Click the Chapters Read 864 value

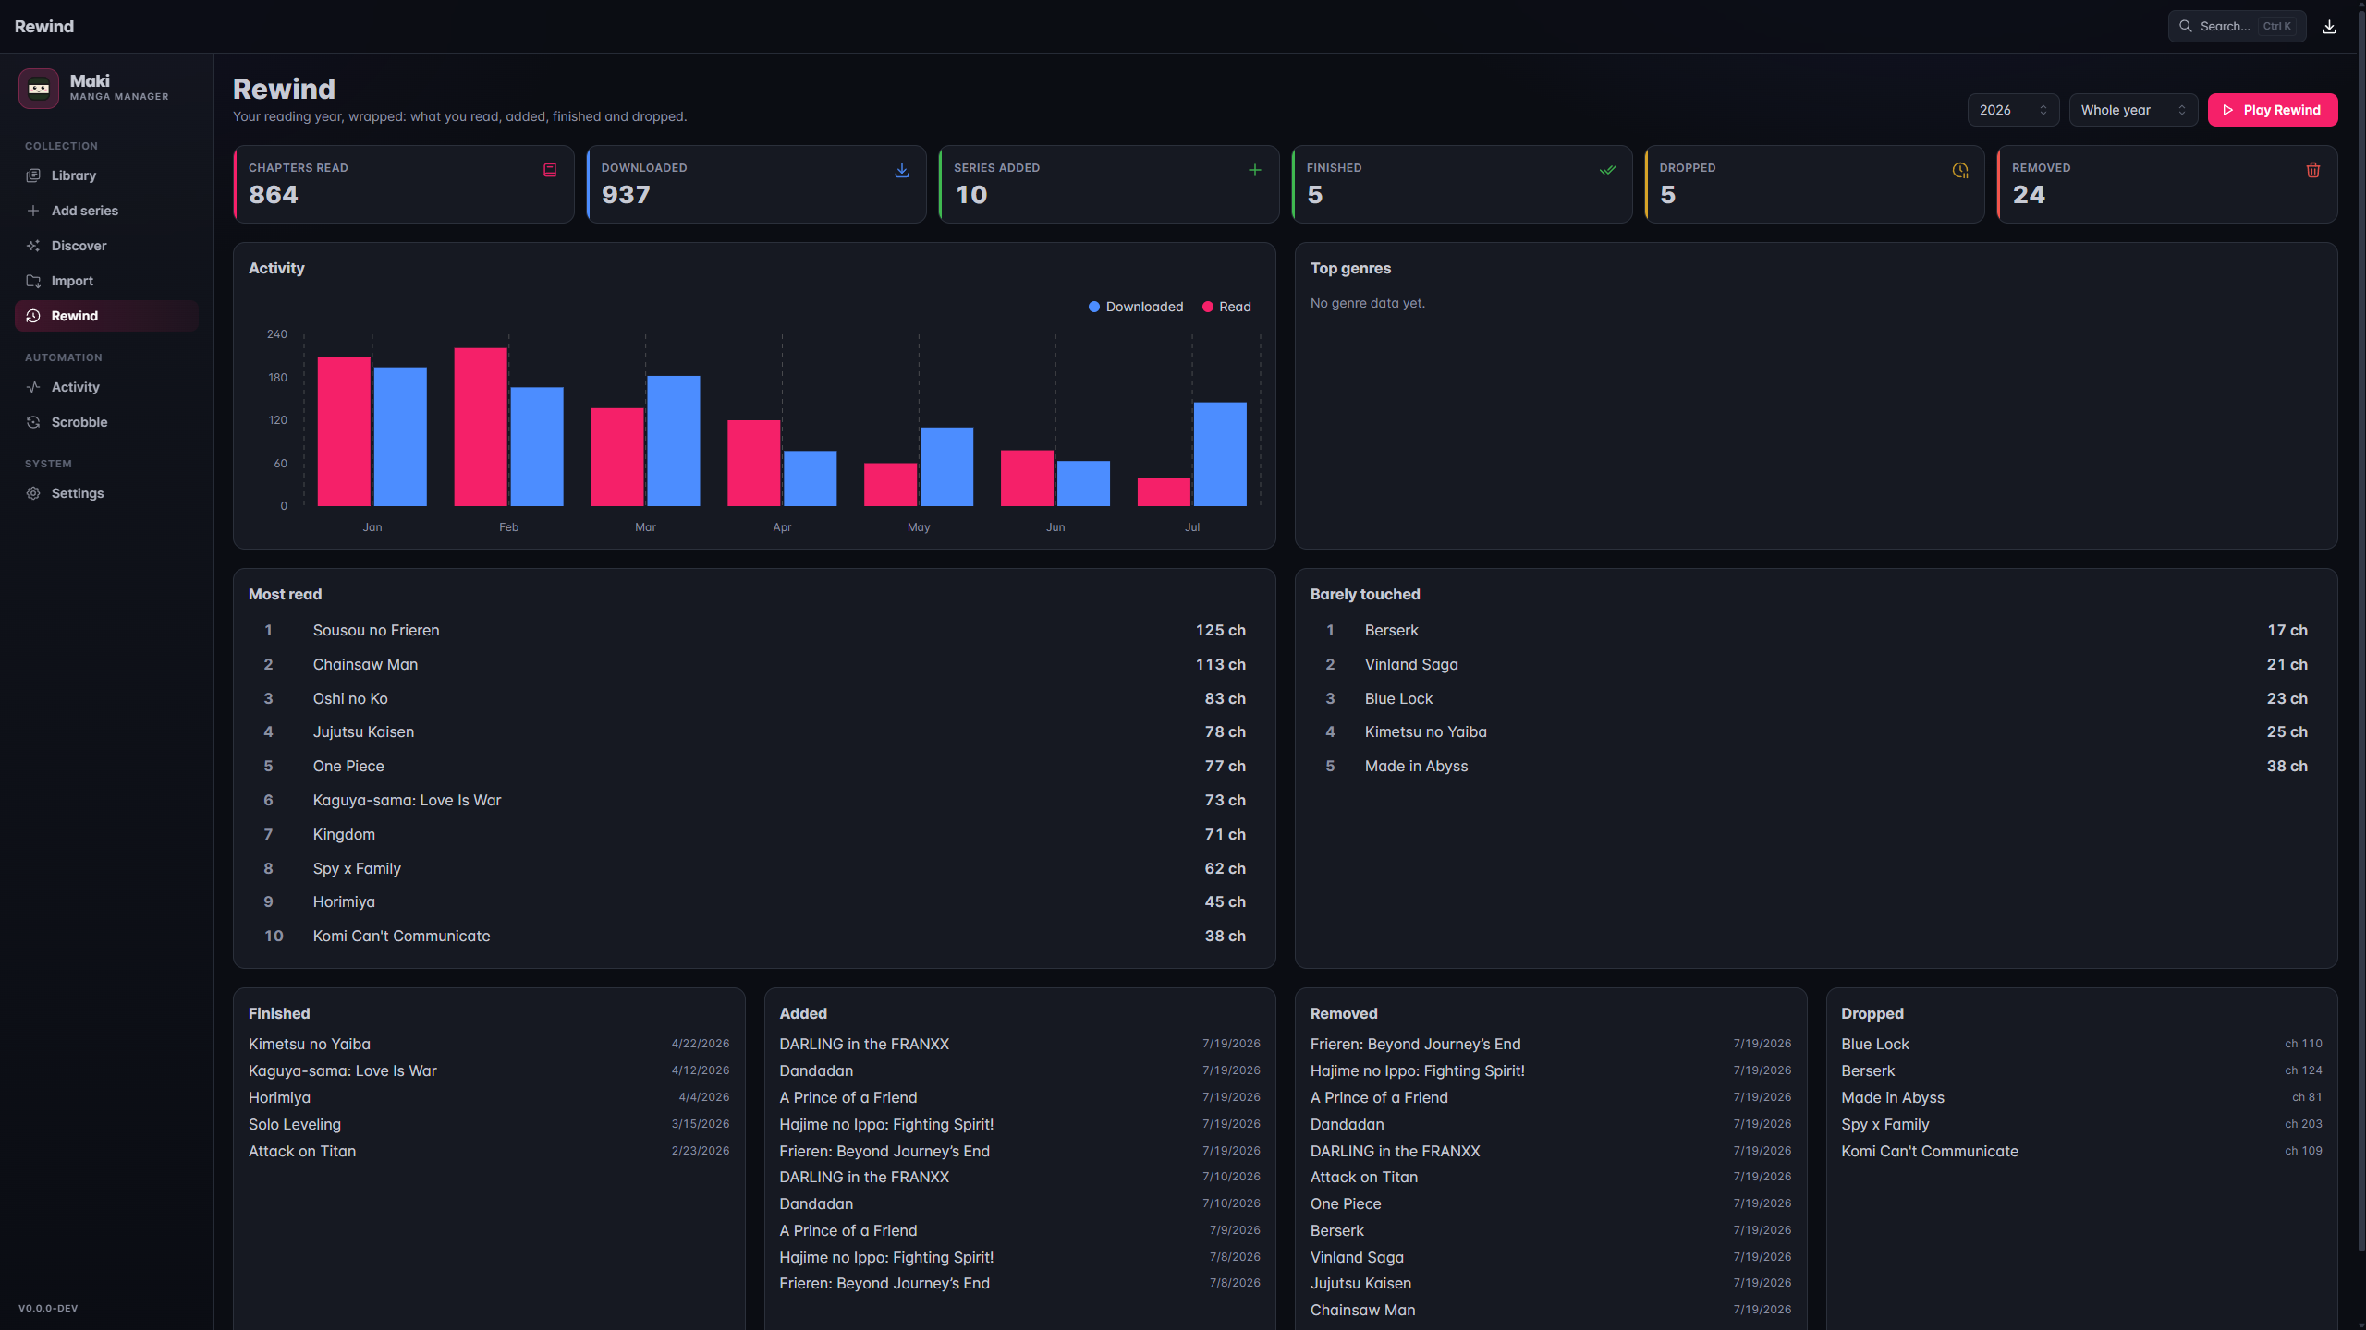coord(274,195)
